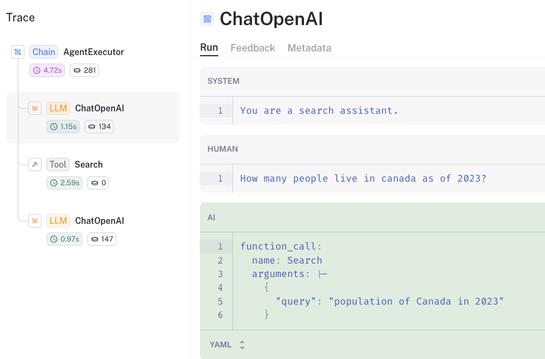Click the system prompt text line
The width and height of the screenshot is (545, 359).
[319, 111]
